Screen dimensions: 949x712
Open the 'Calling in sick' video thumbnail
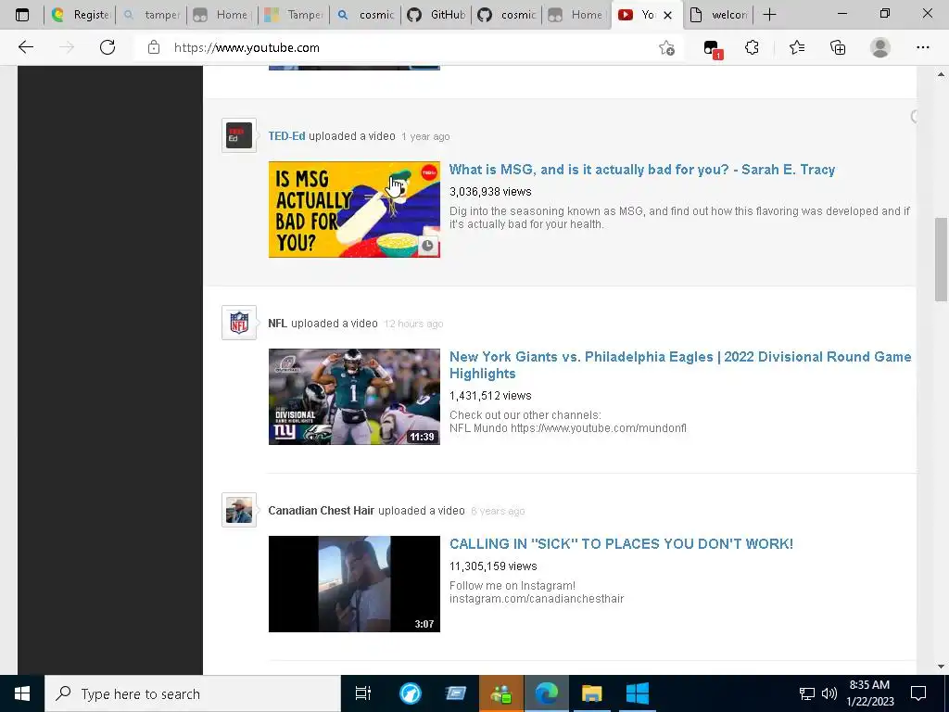pyautogui.click(x=354, y=584)
